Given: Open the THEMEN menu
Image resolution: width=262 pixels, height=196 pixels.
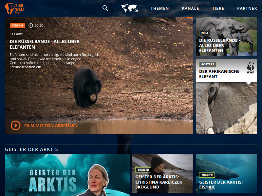Looking at the screenshot, I should 159,8.
